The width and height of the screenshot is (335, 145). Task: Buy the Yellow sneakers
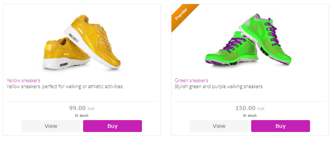tap(113, 126)
